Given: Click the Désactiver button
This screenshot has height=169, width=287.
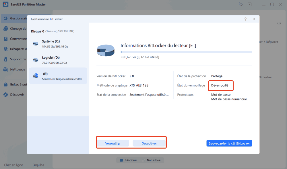Looking at the screenshot, I should click(149, 143).
